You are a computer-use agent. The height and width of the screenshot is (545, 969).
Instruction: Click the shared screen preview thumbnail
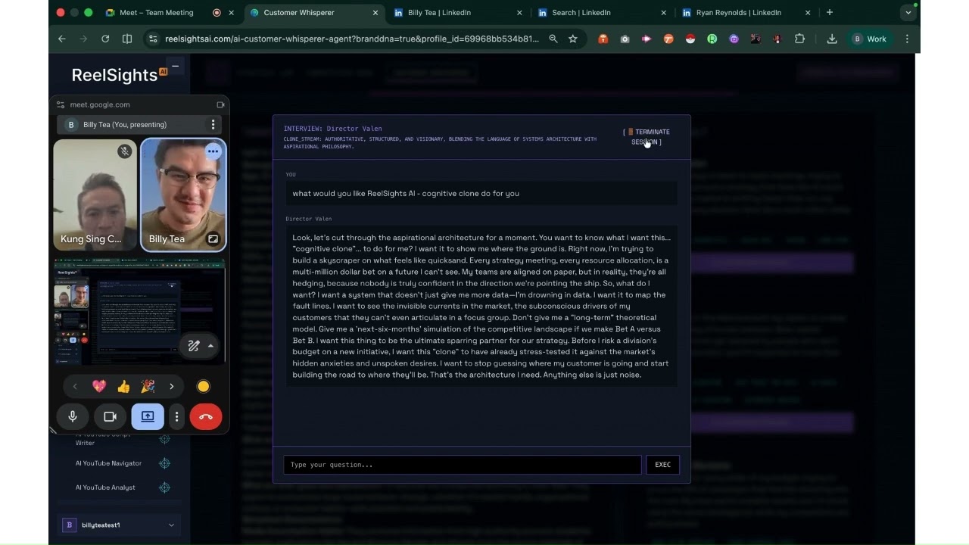(x=140, y=311)
